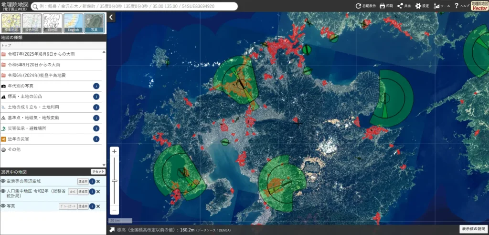Toggle the 写真 layer eye icon

pyautogui.click(x=3, y=206)
